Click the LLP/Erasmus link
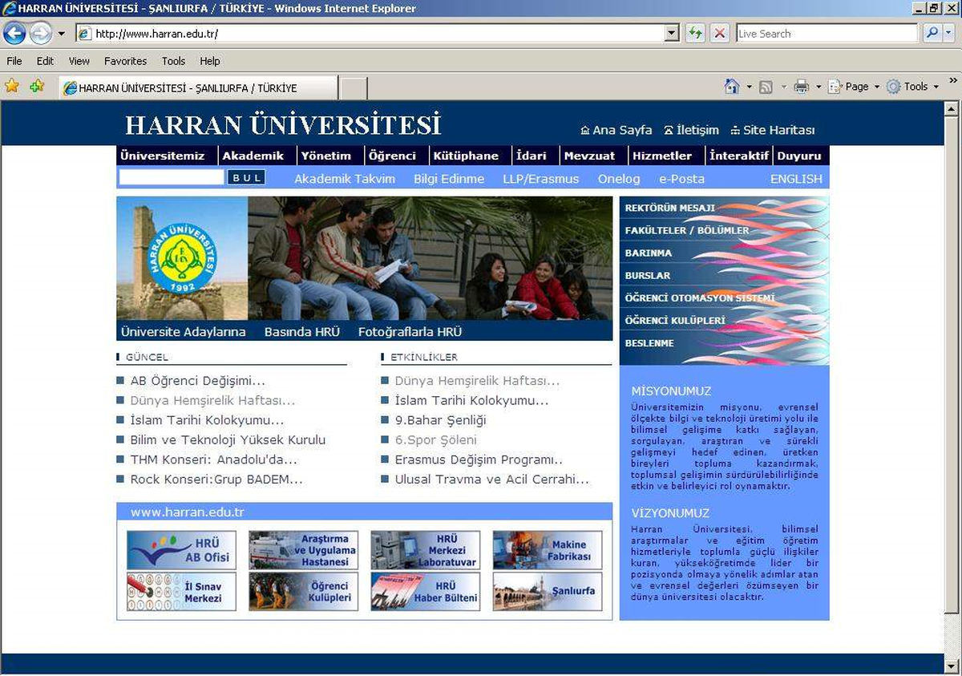 tap(541, 179)
